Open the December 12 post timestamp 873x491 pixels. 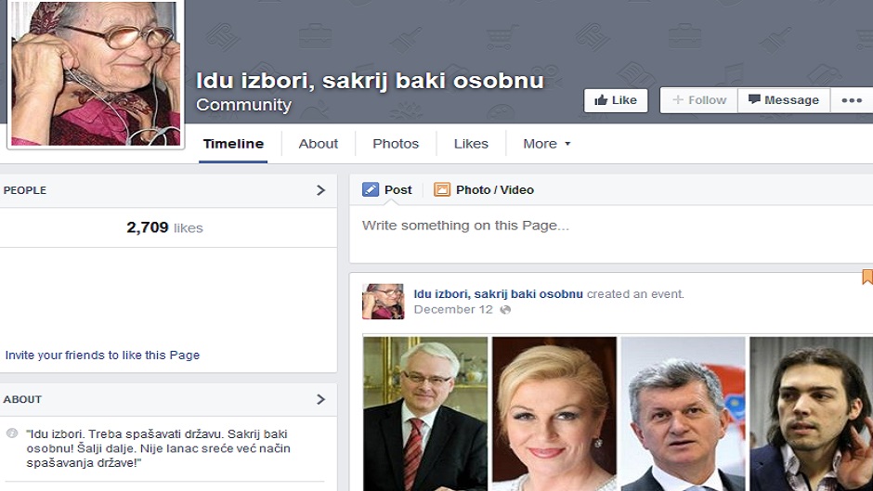(x=453, y=309)
